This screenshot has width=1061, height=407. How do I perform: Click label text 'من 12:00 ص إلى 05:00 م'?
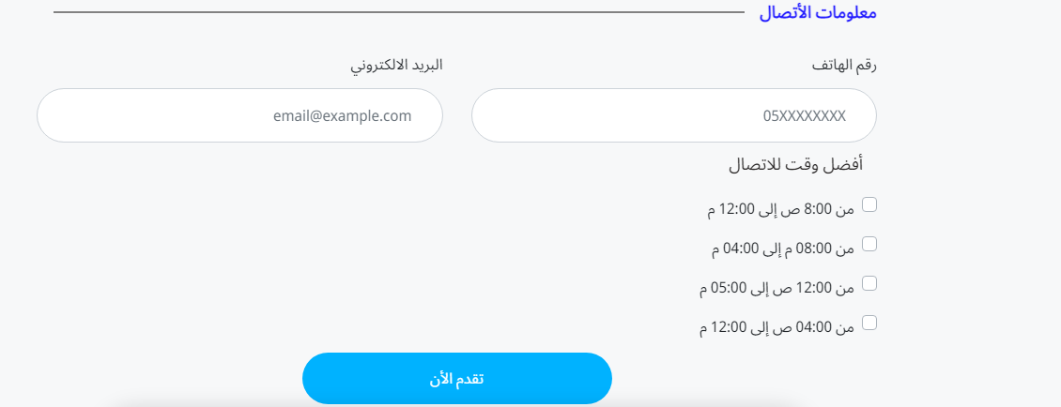[777, 289]
